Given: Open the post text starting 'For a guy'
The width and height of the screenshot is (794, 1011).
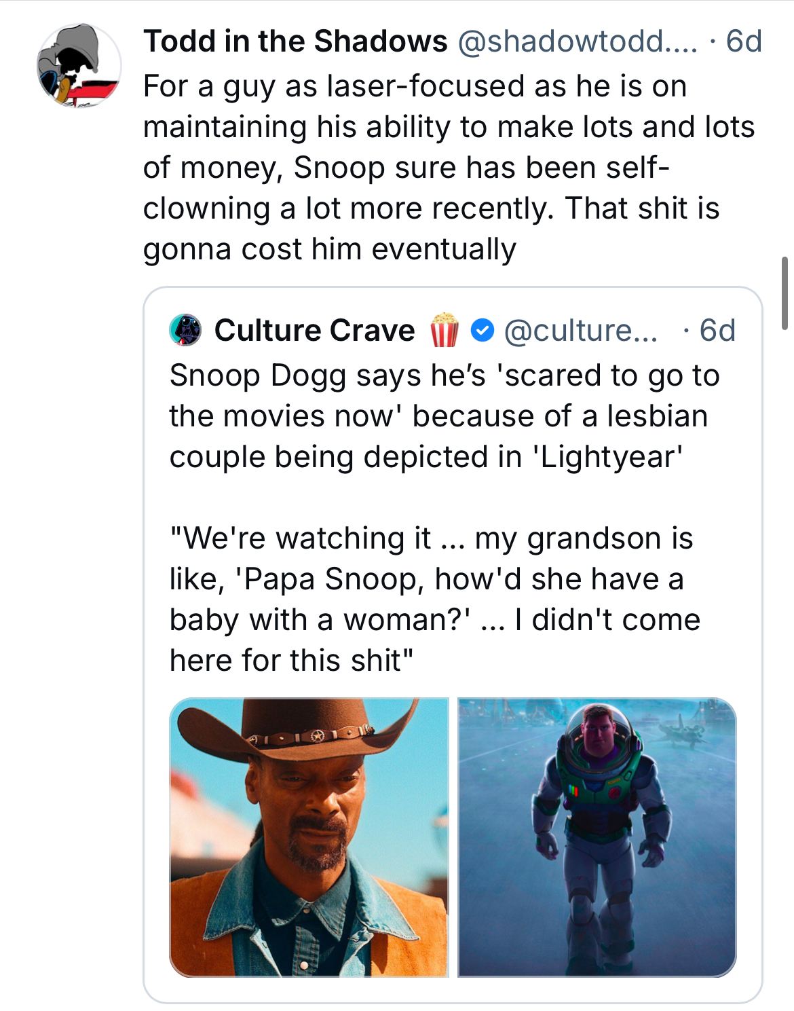Looking at the screenshot, I should point(449,168).
